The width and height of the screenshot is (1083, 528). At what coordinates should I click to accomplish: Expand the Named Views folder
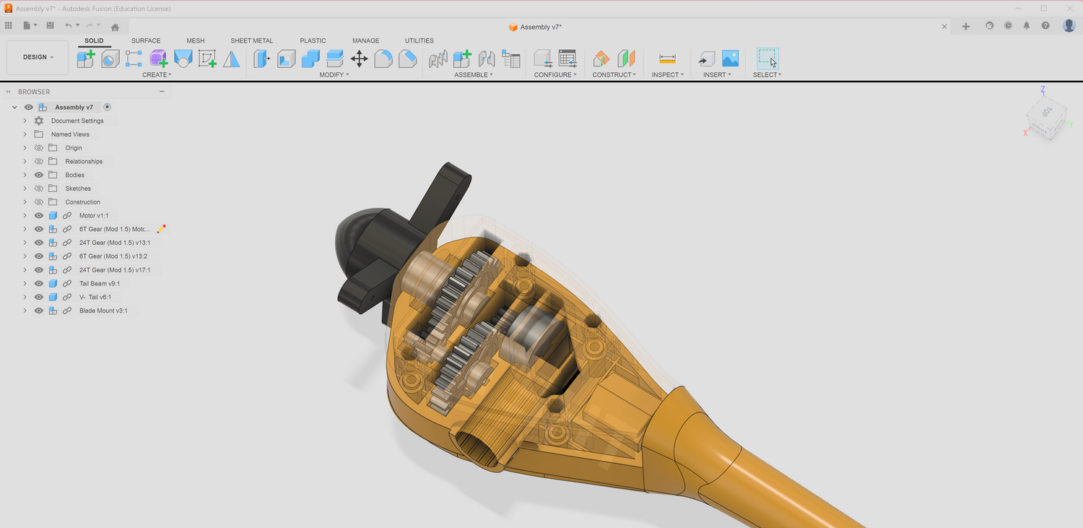(x=25, y=134)
